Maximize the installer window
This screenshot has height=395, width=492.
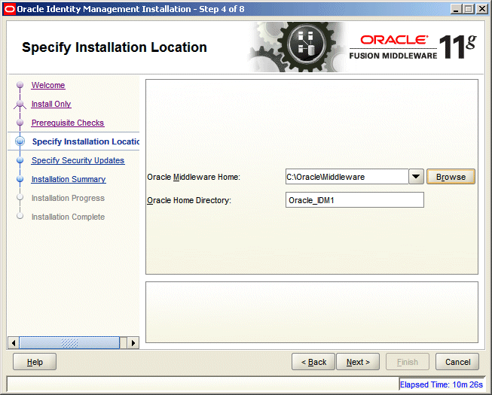click(x=469, y=9)
